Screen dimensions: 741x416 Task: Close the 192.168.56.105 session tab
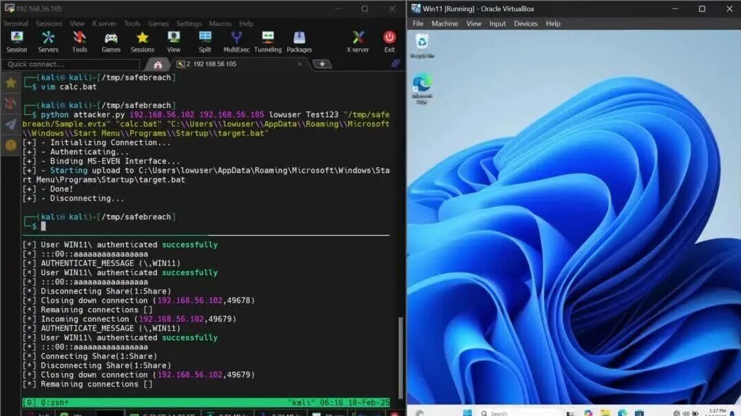[300, 64]
